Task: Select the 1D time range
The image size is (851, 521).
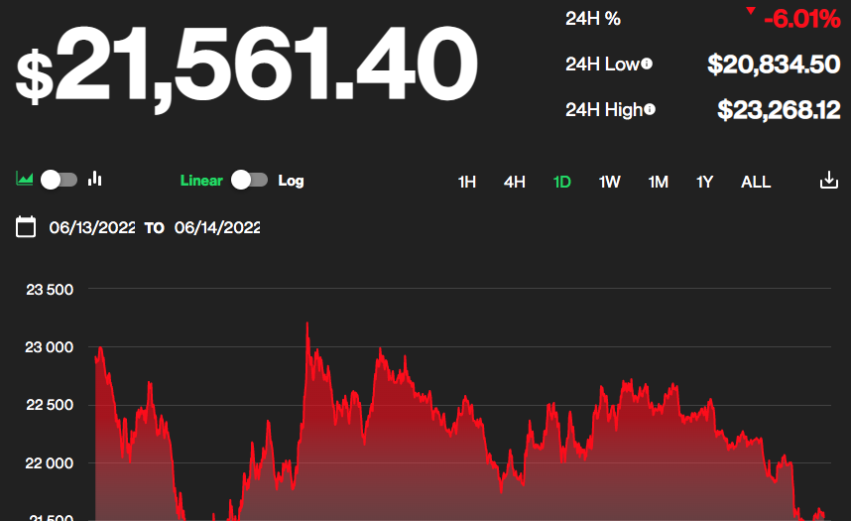Action: 562,182
